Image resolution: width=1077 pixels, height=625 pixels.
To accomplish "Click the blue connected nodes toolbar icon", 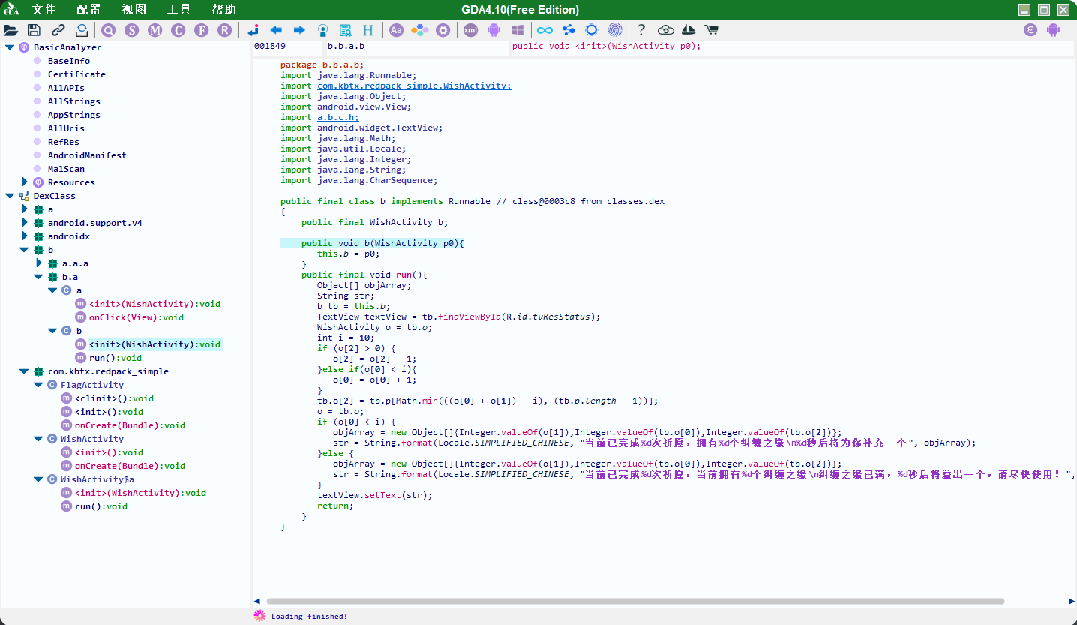I will point(568,30).
